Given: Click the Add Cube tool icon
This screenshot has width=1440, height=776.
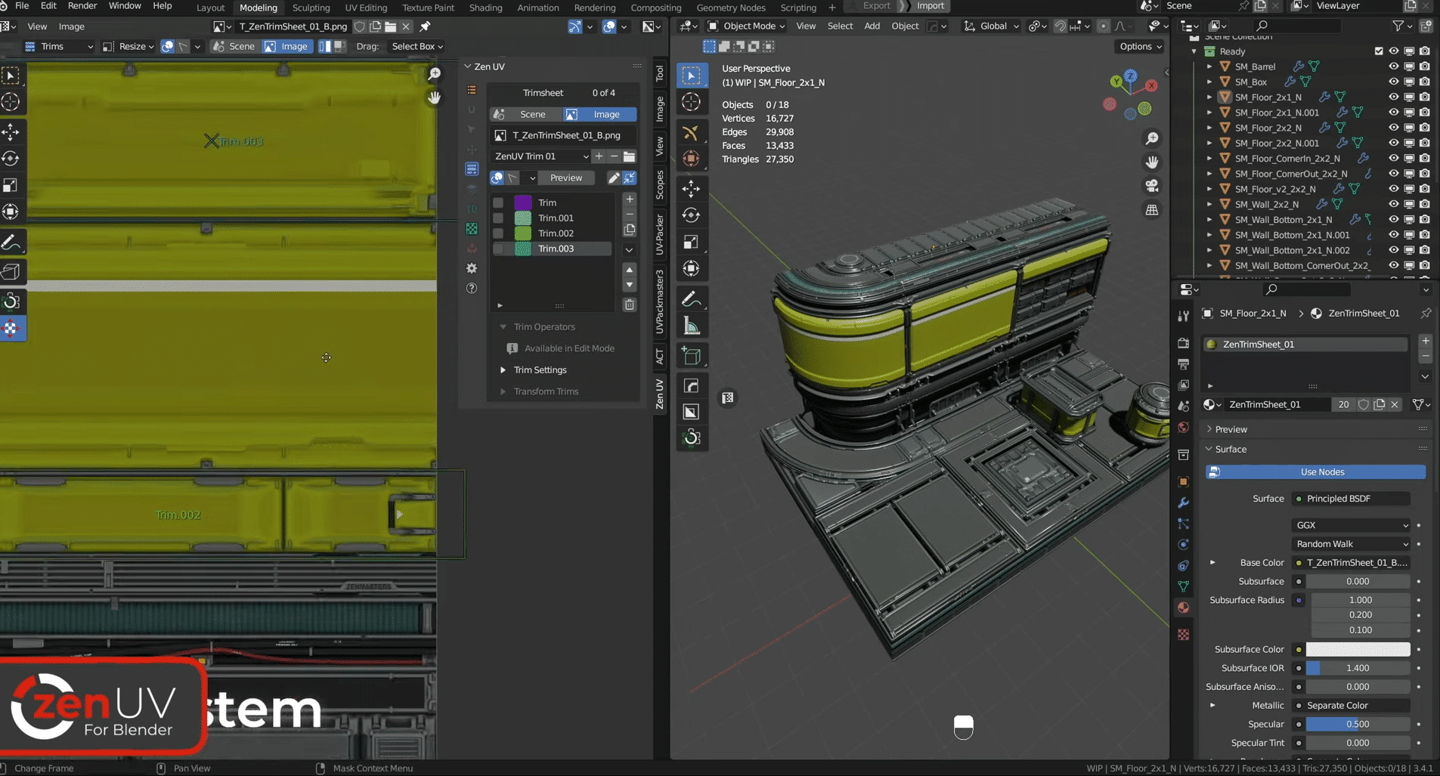Looking at the screenshot, I should click(691, 356).
